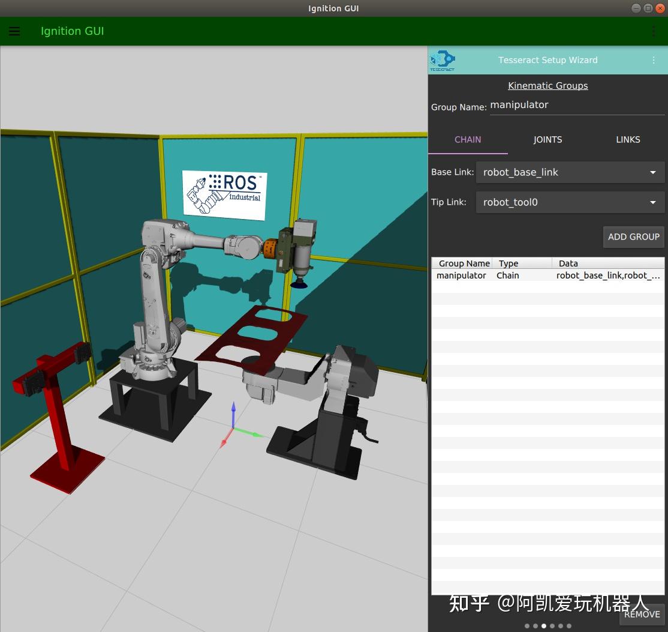Minimize the Ignition GUI window
The height and width of the screenshot is (632, 668).
point(636,8)
